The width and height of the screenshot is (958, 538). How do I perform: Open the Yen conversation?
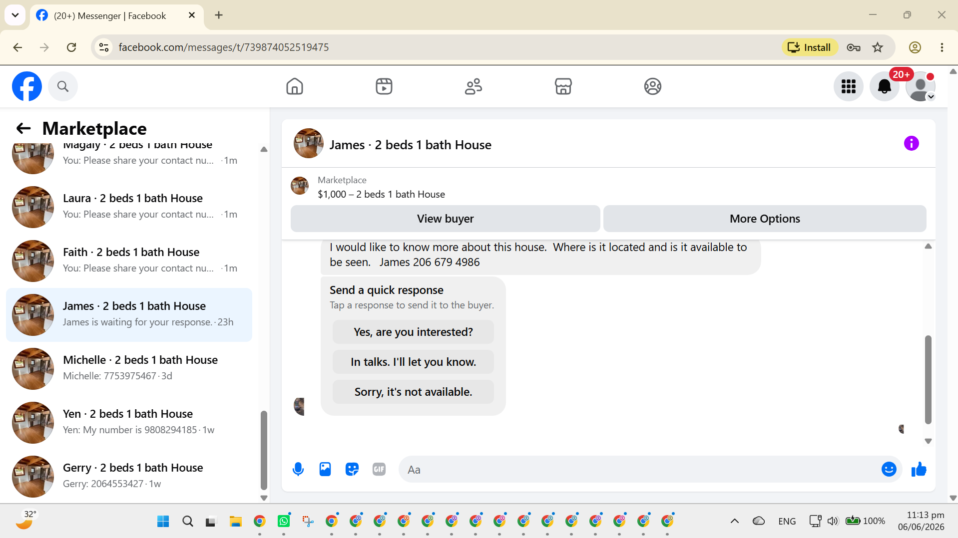coord(129,423)
